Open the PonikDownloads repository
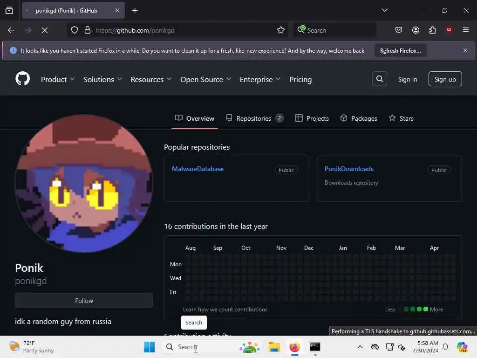This screenshot has height=358, width=477. point(349,169)
